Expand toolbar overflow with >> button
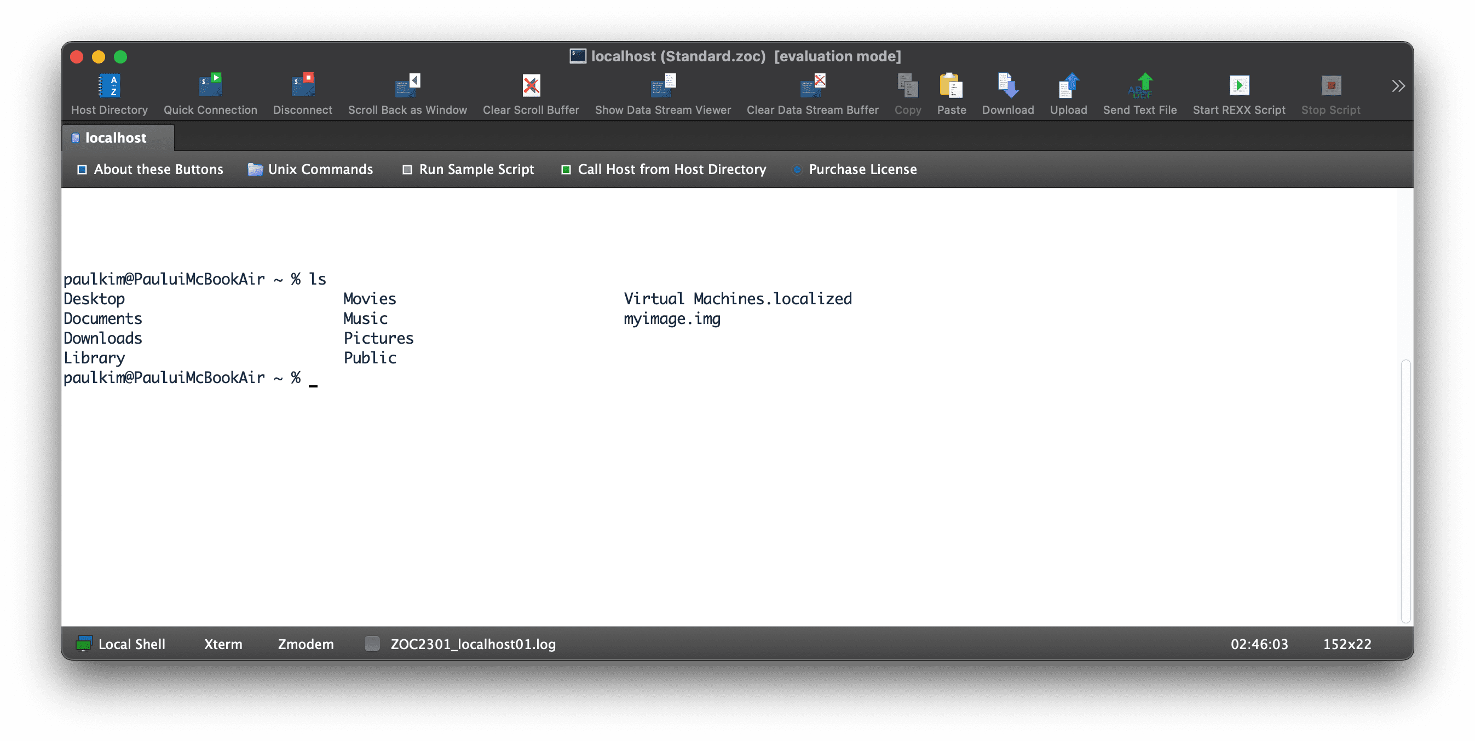This screenshot has width=1475, height=741. pyautogui.click(x=1398, y=85)
